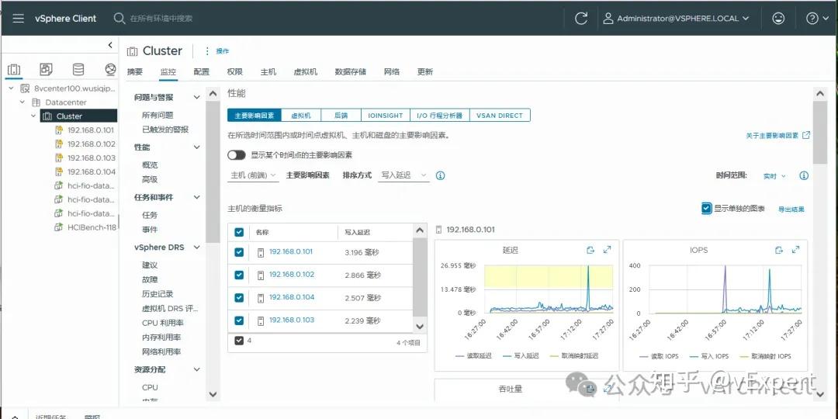
Task: Click scroll-down arrow of hosts table
Action: [420, 326]
